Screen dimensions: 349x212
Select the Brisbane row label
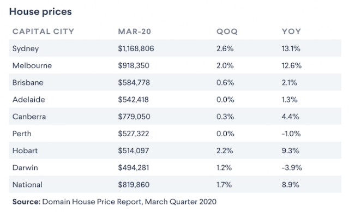point(28,82)
